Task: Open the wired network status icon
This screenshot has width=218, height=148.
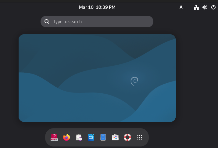Action: click(x=196, y=7)
